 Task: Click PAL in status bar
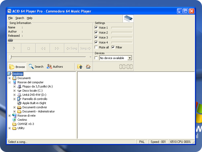[142, 142]
